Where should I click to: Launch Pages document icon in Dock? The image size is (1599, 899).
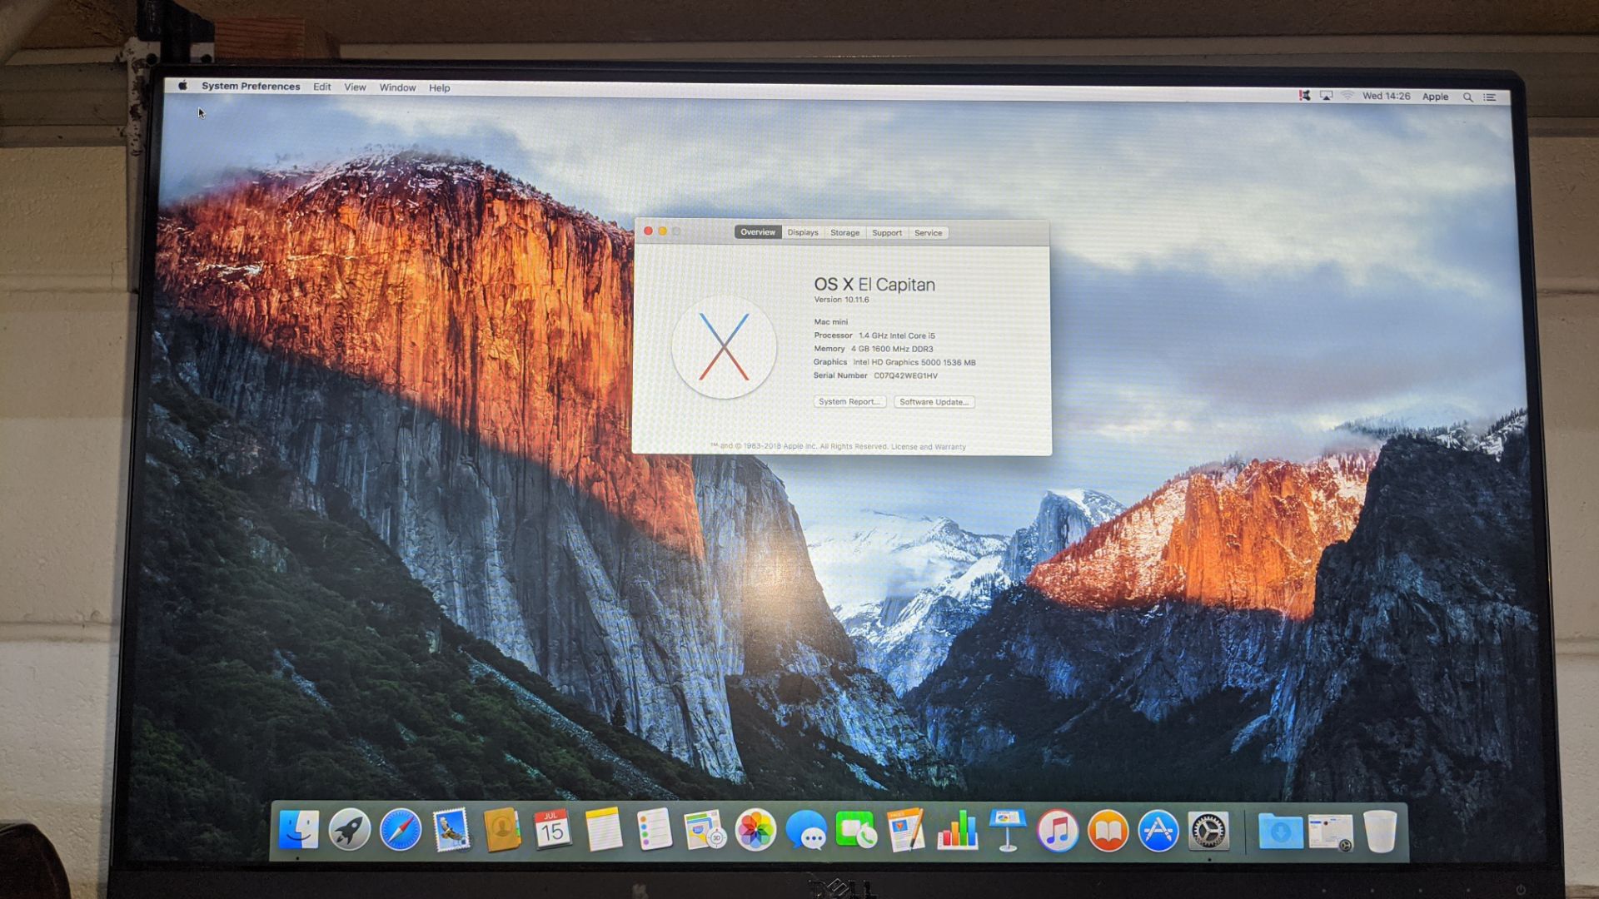click(906, 830)
